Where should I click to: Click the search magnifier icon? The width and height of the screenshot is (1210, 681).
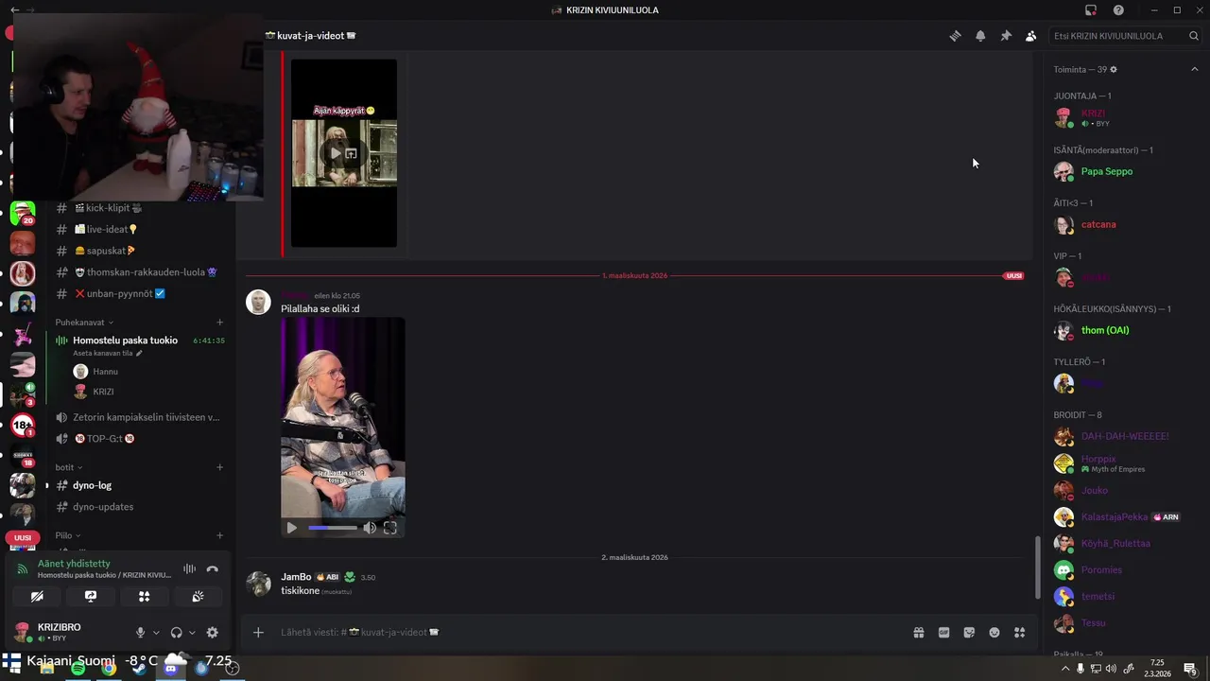[x=1194, y=36]
